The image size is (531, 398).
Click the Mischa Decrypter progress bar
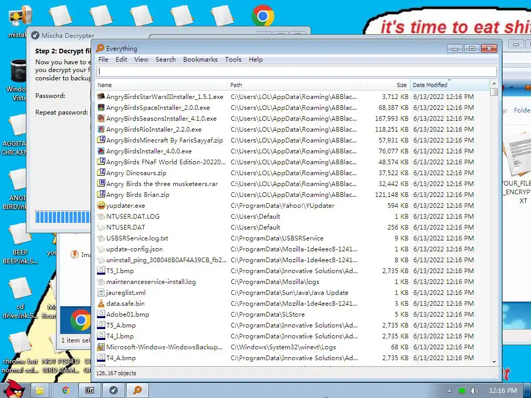click(63, 217)
